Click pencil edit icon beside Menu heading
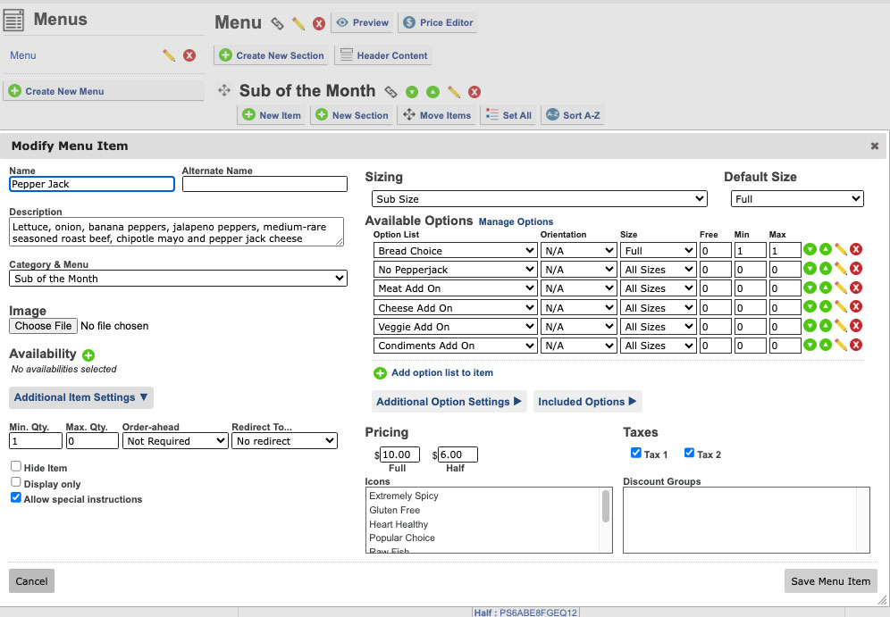Viewport: 890px width, 617px height. 298,23
